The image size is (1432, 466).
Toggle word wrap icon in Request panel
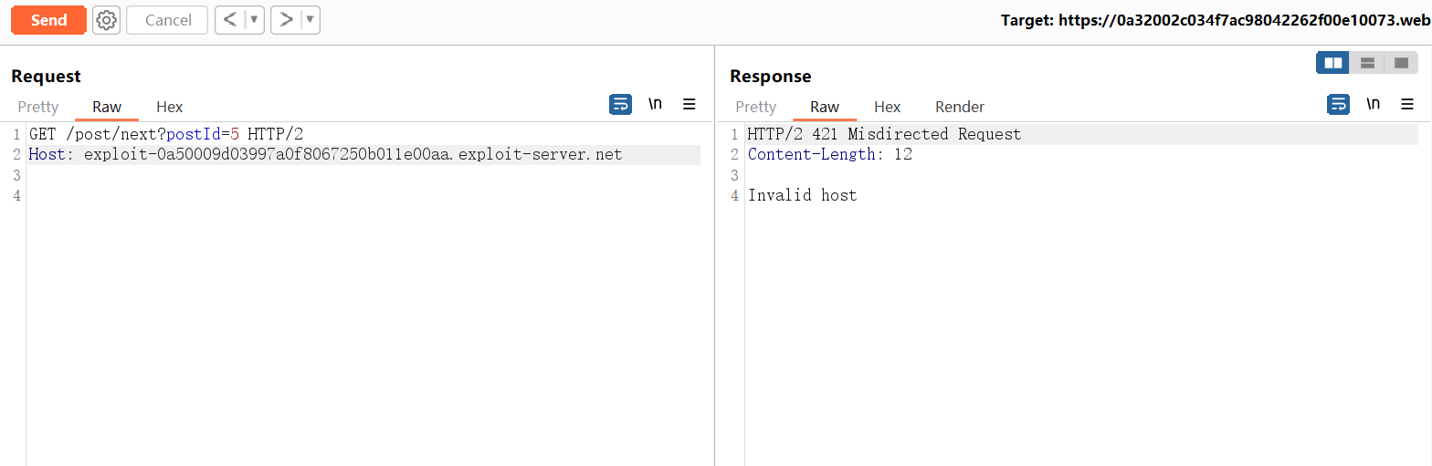[620, 104]
